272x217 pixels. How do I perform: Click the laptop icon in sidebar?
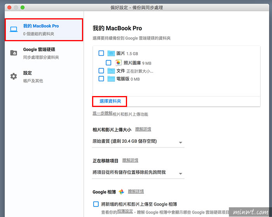coord(14,29)
